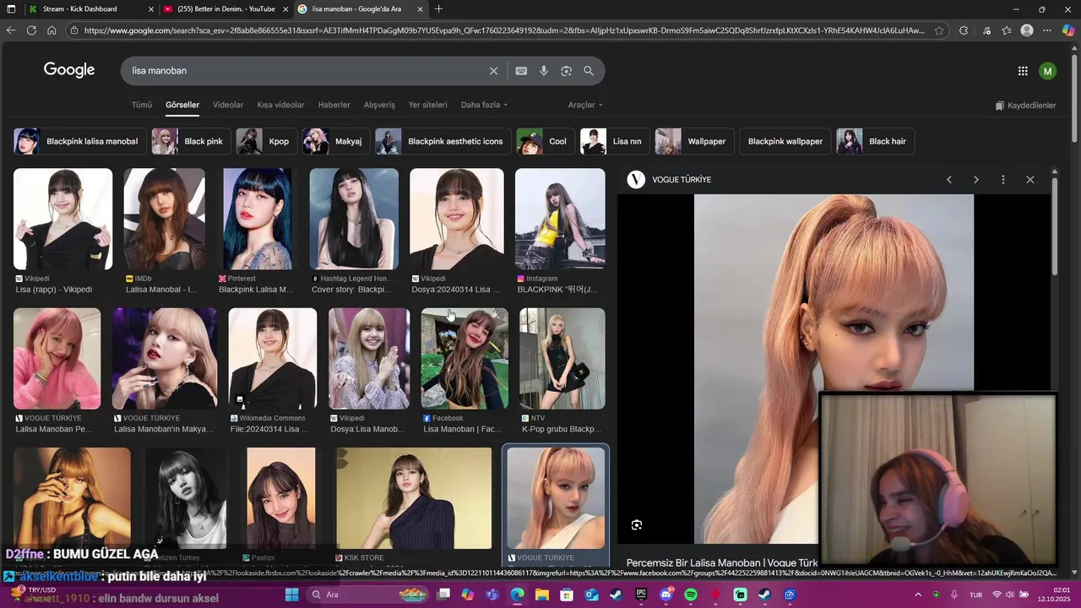Open Edge Copilot sidebar icon
The width and height of the screenshot is (1081, 608).
click(1068, 30)
